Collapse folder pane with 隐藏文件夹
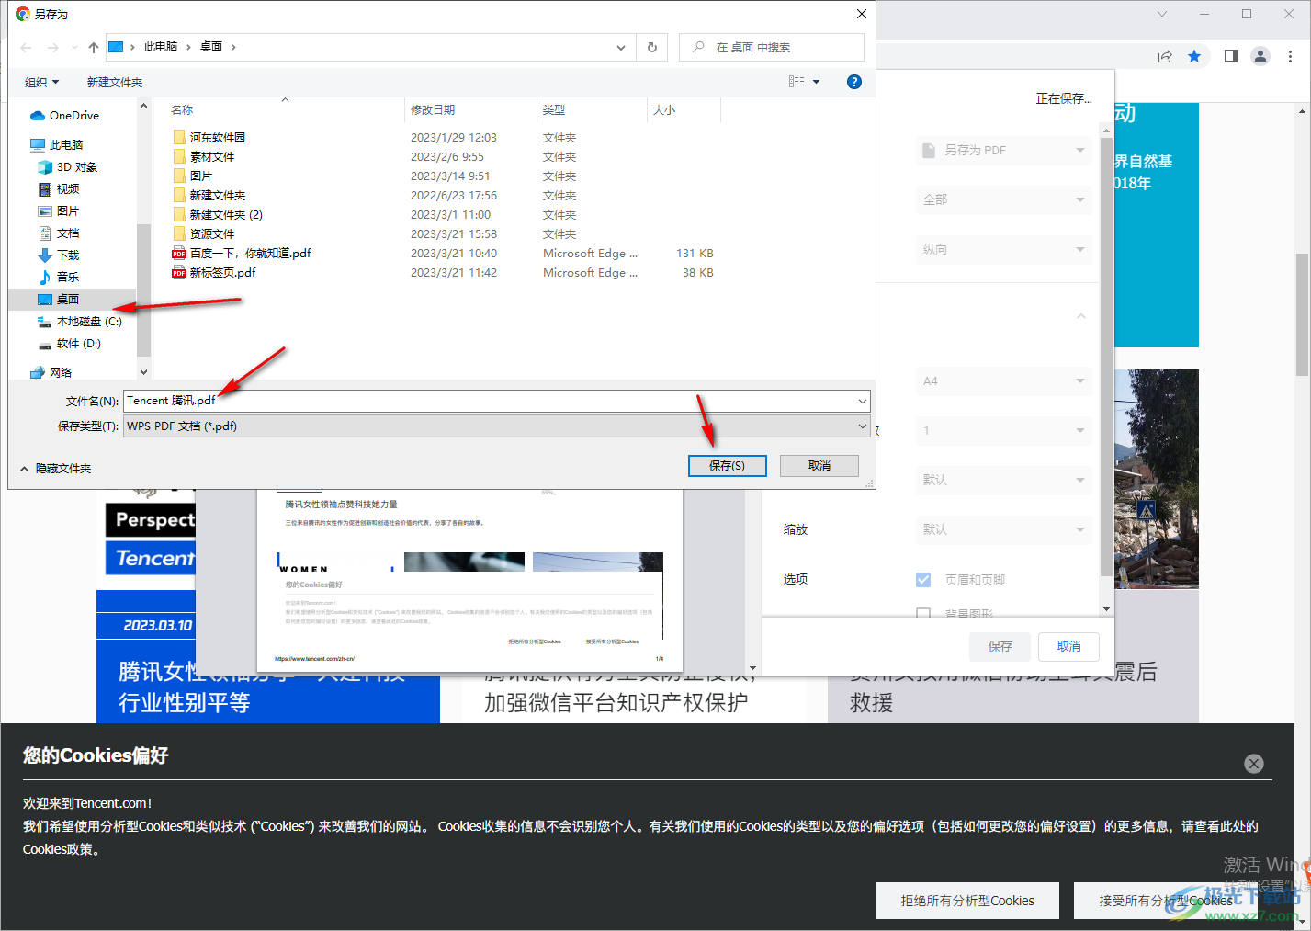 (x=56, y=469)
